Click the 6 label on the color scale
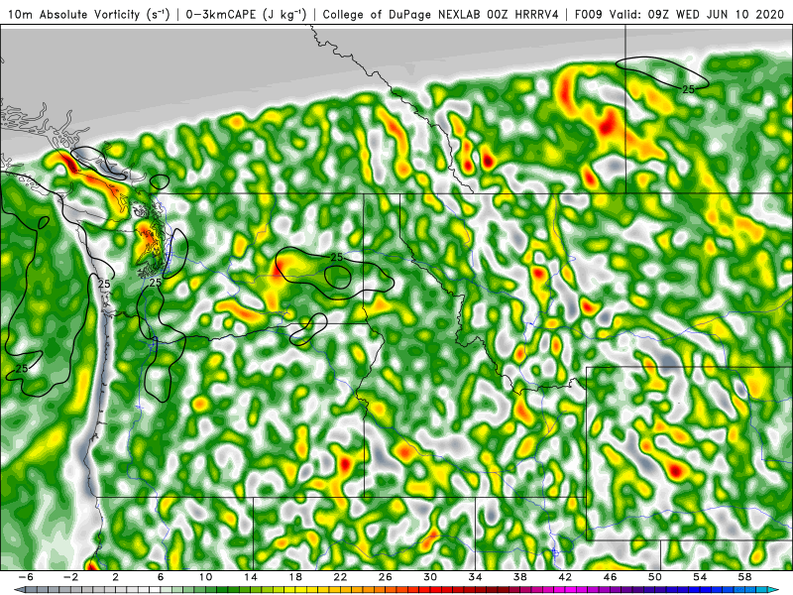 [161, 577]
